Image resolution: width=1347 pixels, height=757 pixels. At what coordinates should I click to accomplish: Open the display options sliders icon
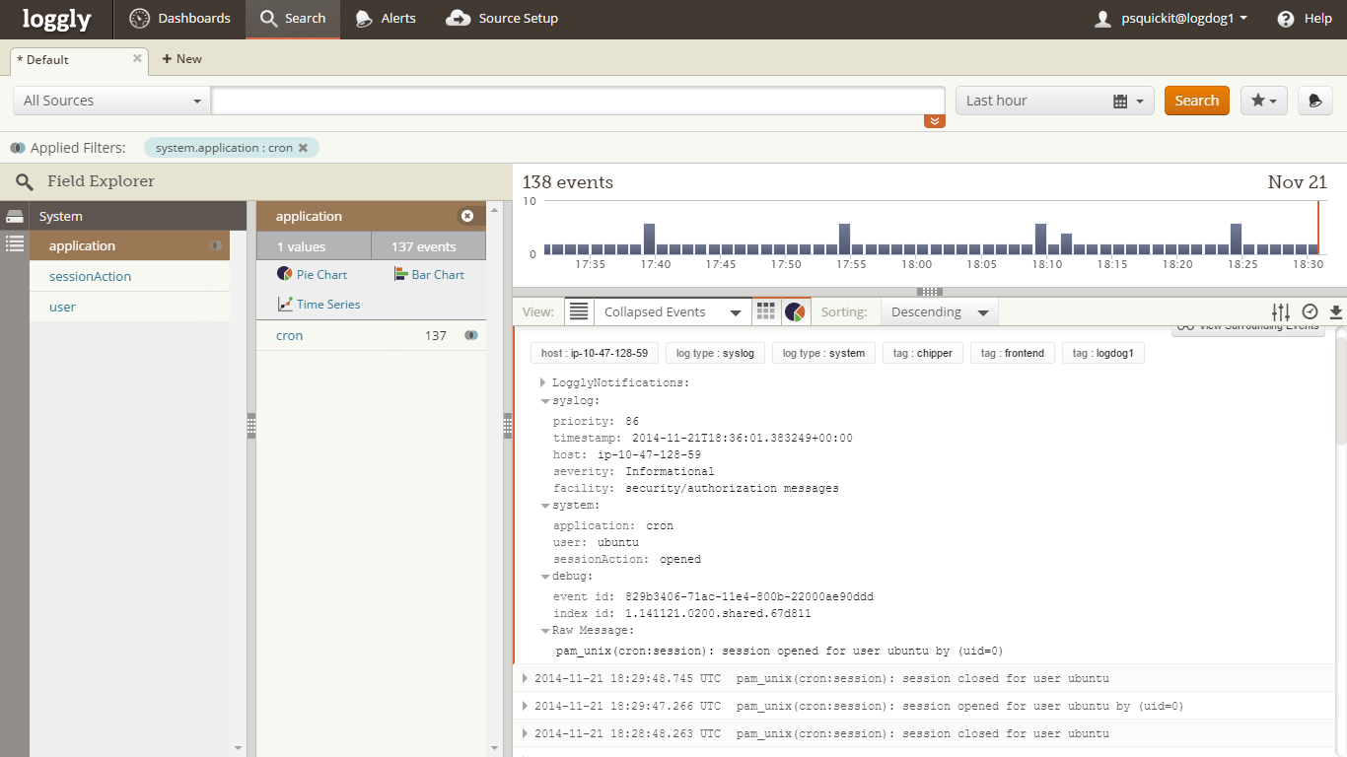[x=1281, y=312]
